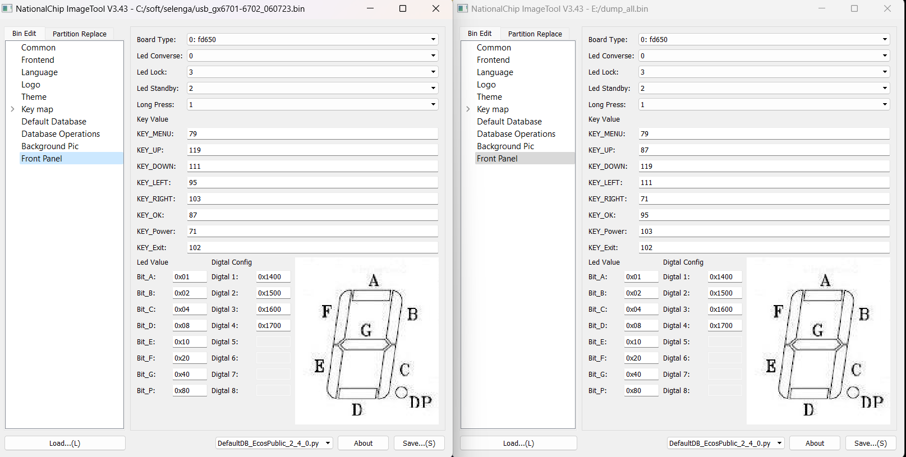Click KEY_OK value field in left window

[x=312, y=215]
